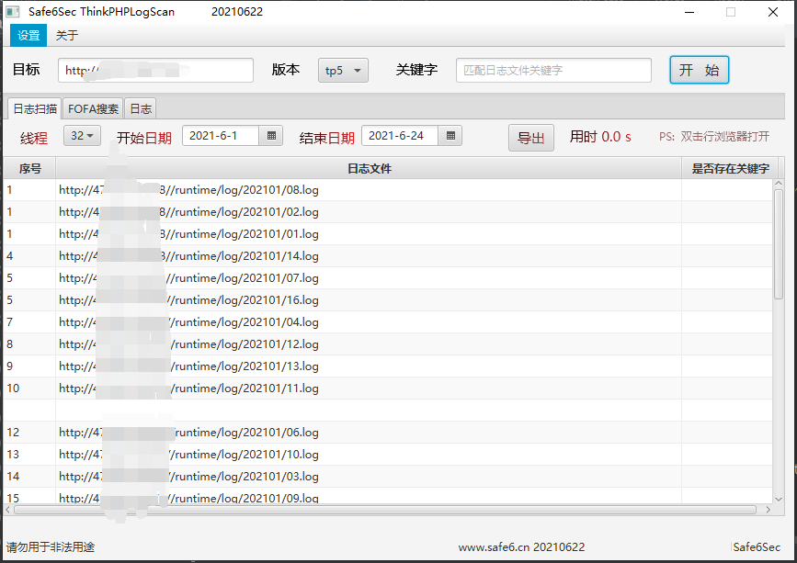Select row with 202101/14.log
797x563 pixels.
(x=388, y=256)
